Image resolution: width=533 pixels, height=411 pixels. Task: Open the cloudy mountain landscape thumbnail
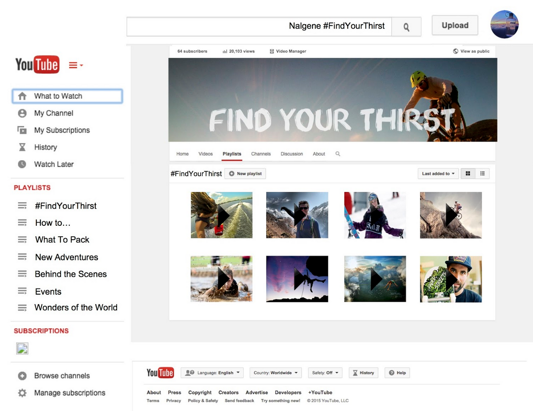click(375, 279)
